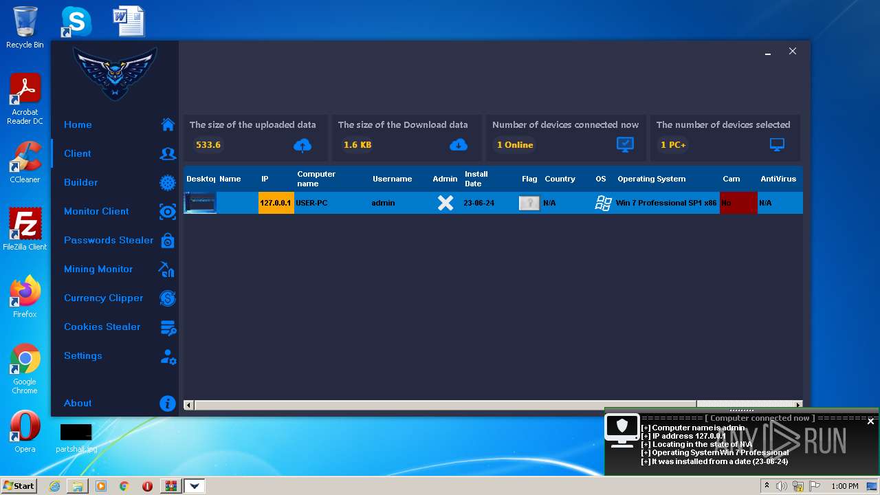Click the Client user icon
Viewport: 880px width, 495px height.
coord(168,154)
